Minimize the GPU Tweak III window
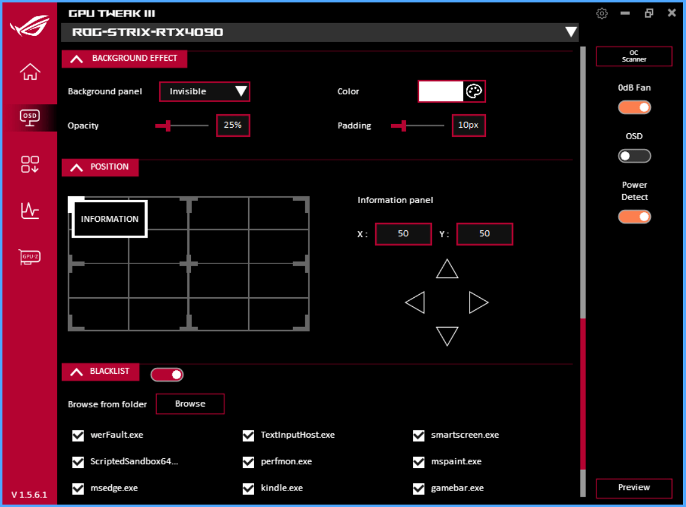 (x=625, y=13)
